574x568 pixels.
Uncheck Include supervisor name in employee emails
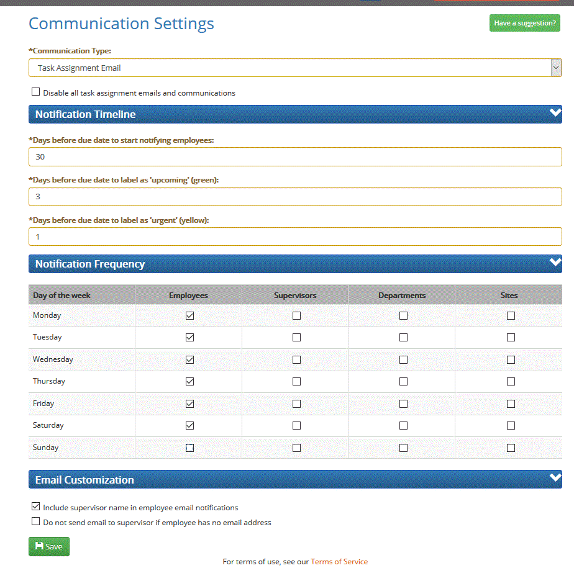click(36, 507)
